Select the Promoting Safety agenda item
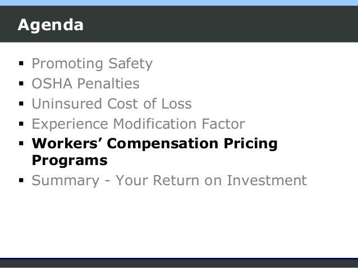This screenshot has width=358, height=268. (x=92, y=64)
